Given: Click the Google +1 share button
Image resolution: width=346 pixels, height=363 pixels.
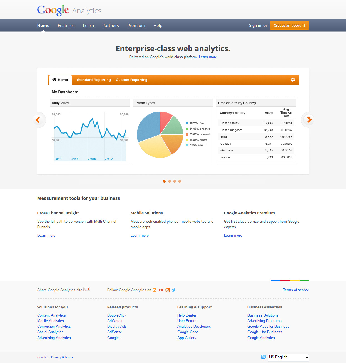Looking at the screenshot, I should coord(87,289).
